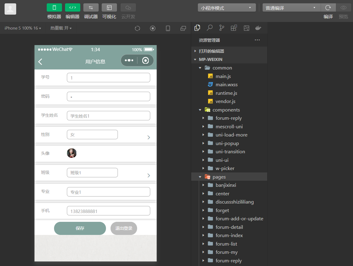Click the 保存 save button
353x266 pixels.
[x=80, y=228]
